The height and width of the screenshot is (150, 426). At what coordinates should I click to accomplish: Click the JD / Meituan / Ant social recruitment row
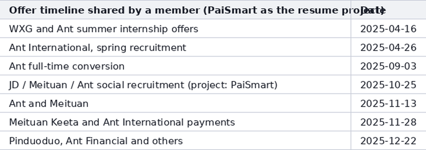click(x=213, y=85)
